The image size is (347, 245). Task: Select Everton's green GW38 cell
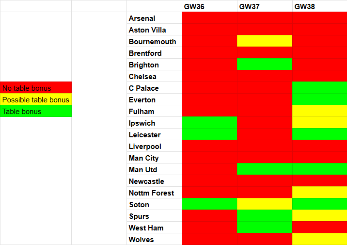click(320, 100)
